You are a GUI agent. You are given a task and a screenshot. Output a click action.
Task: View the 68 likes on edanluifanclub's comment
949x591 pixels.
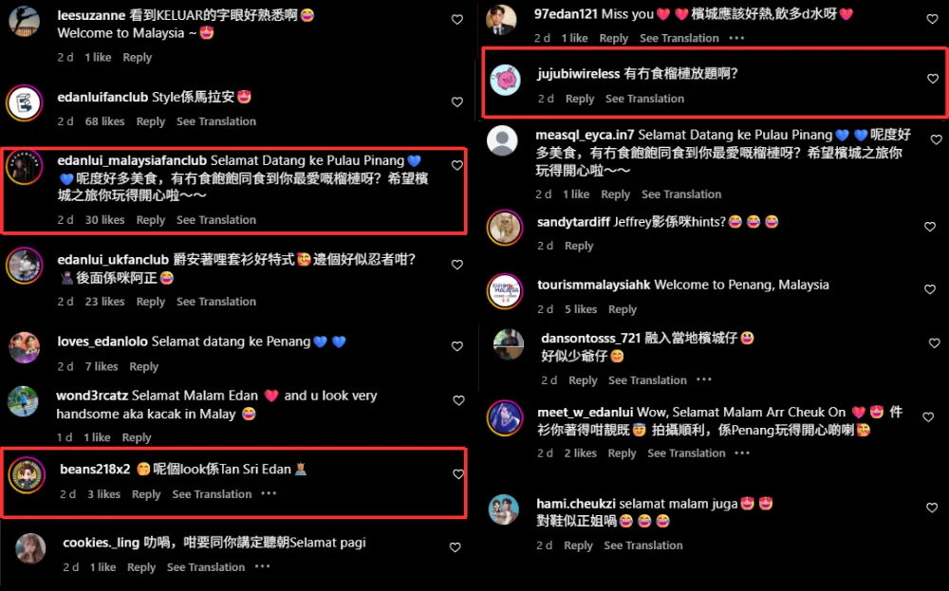104,121
